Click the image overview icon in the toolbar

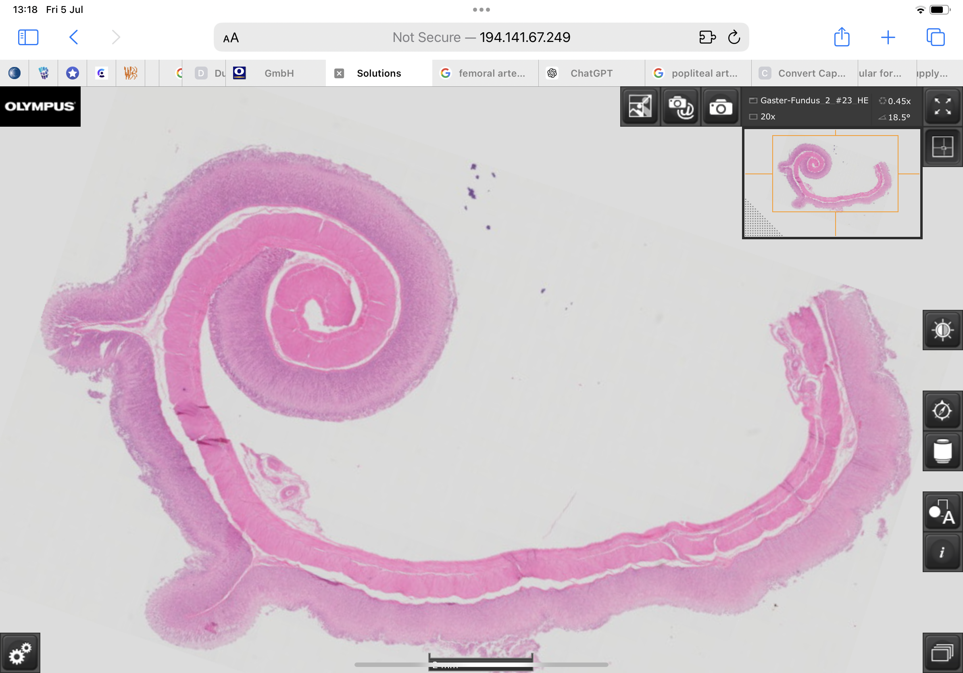tap(640, 107)
